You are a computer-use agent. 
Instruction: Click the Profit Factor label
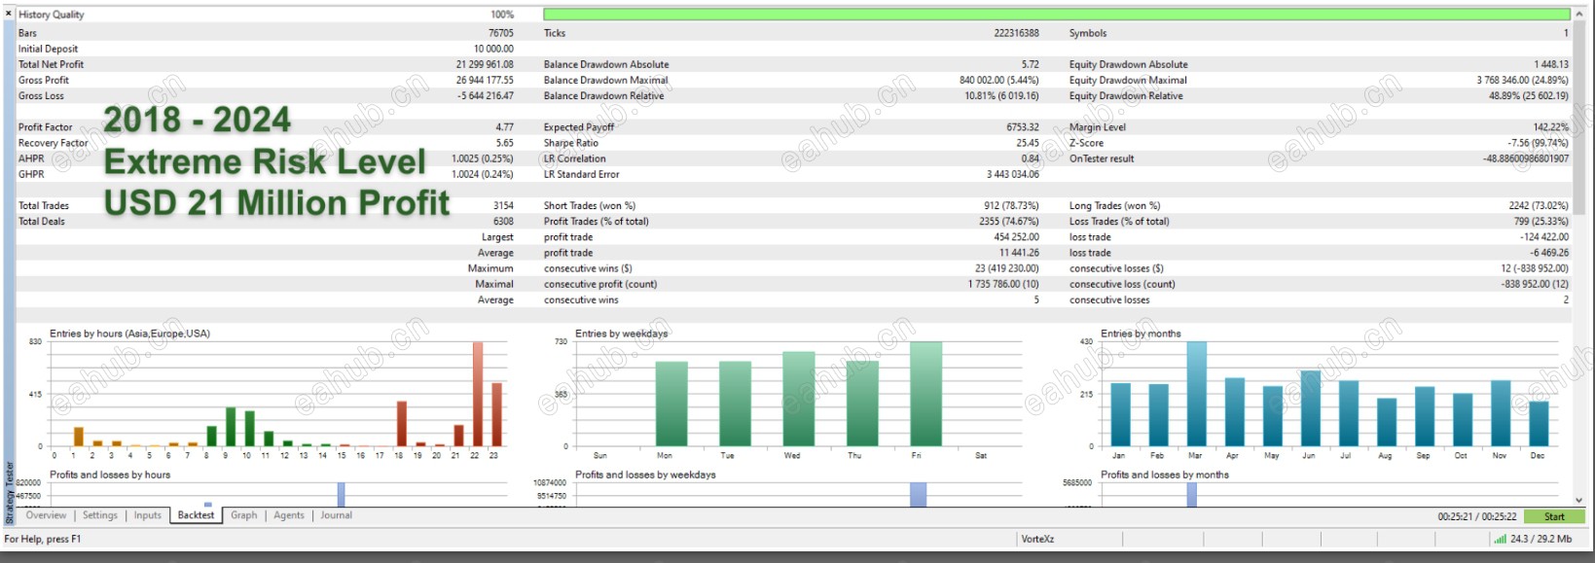coord(45,127)
